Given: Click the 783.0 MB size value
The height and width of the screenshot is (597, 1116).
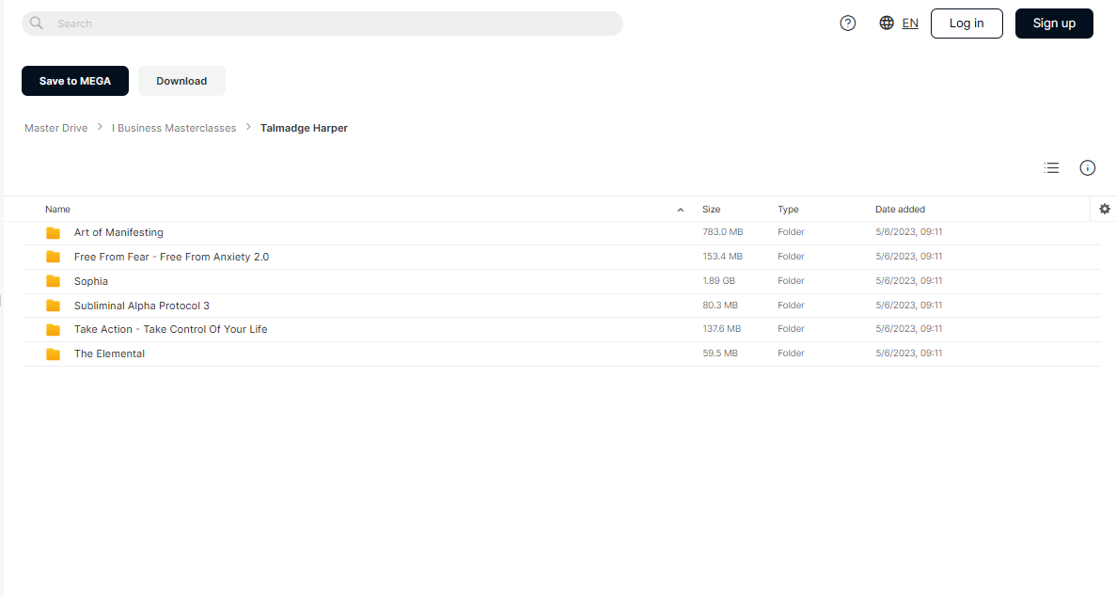Looking at the screenshot, I should click(723, 232).
